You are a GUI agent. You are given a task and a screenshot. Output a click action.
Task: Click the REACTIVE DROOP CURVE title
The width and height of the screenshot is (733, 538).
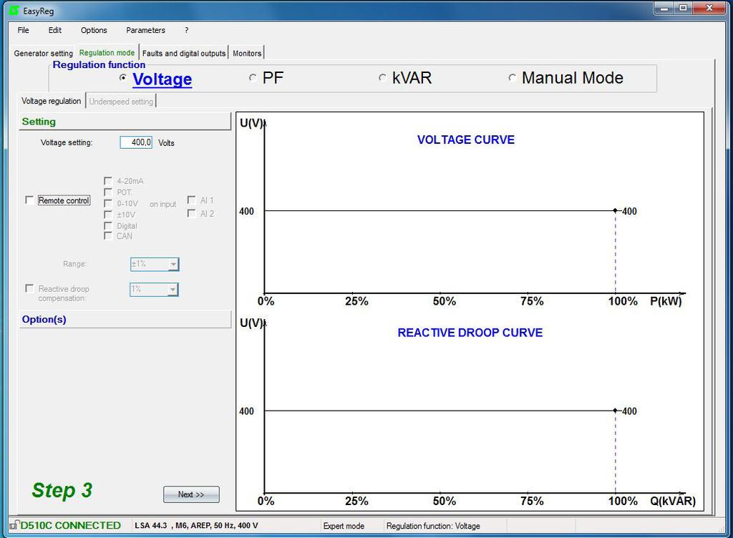pyautogui.click(x=470, y=333)
